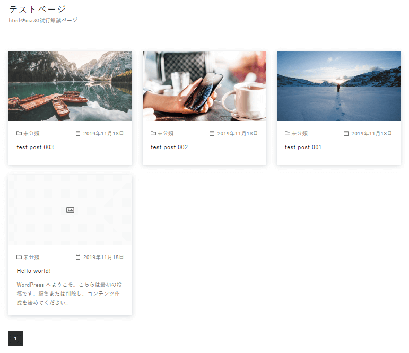409x353 pixels.
Task: Click the calendar icon on test post 001 card
Action: coord(346,133)
